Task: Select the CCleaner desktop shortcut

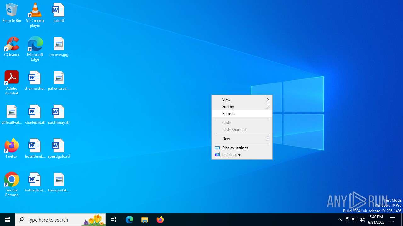Action: (12, 47)
